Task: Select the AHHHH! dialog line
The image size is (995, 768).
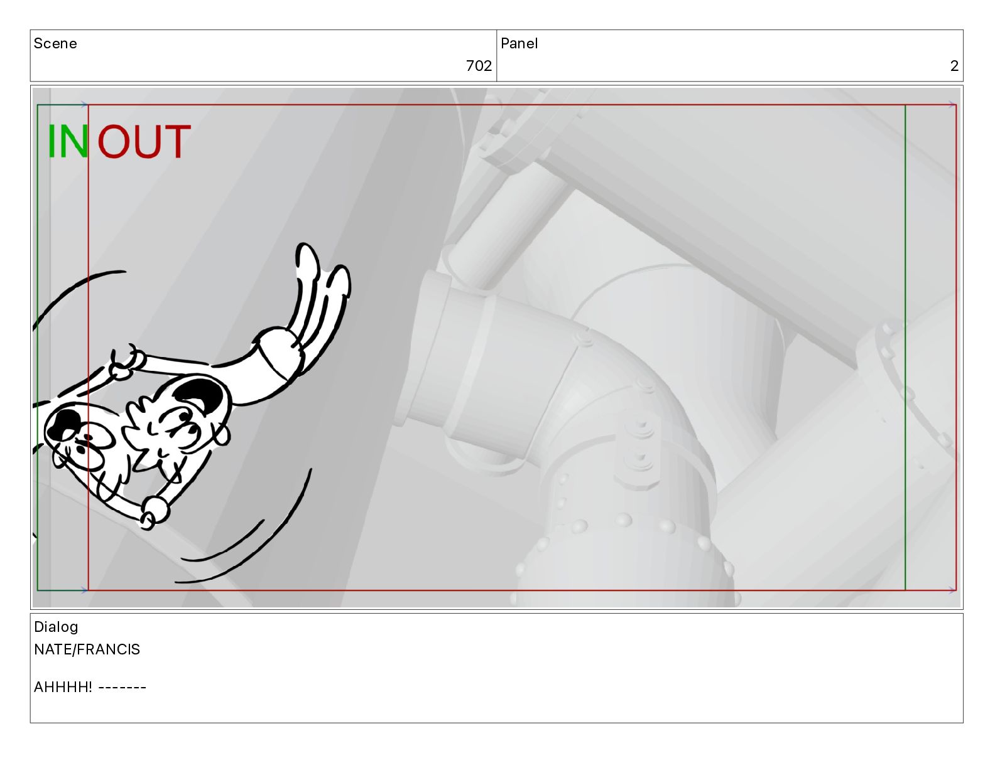Action: (x=90, y=687)
